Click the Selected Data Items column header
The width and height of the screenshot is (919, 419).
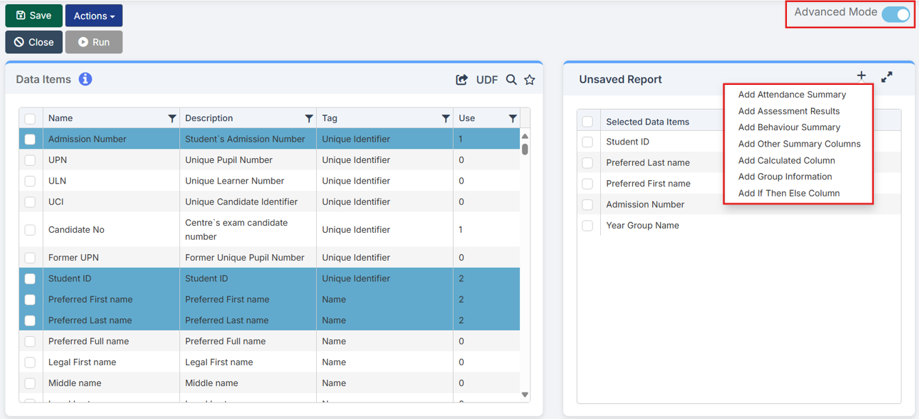(647, 122)
